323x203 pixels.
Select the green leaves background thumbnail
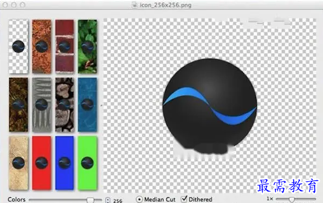pyautogui.click(x=87, y=47)
